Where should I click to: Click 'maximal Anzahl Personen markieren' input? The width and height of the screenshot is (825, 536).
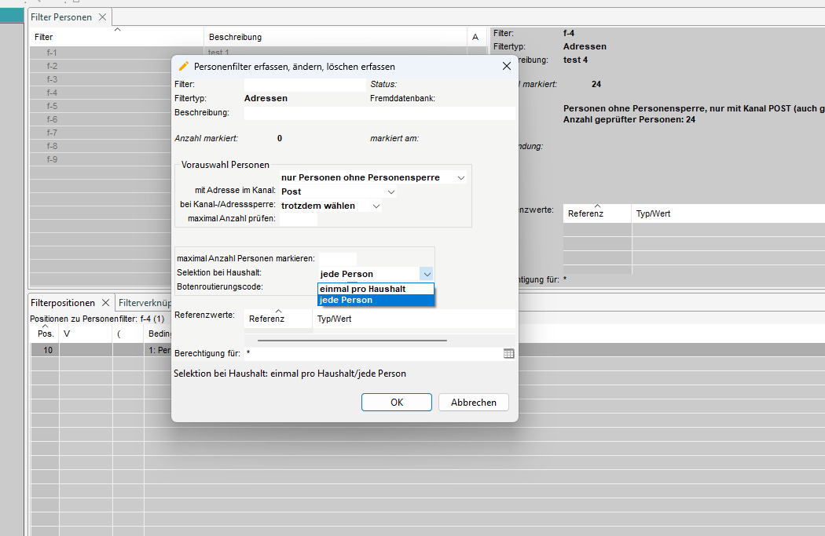click(x=337, y=258)
